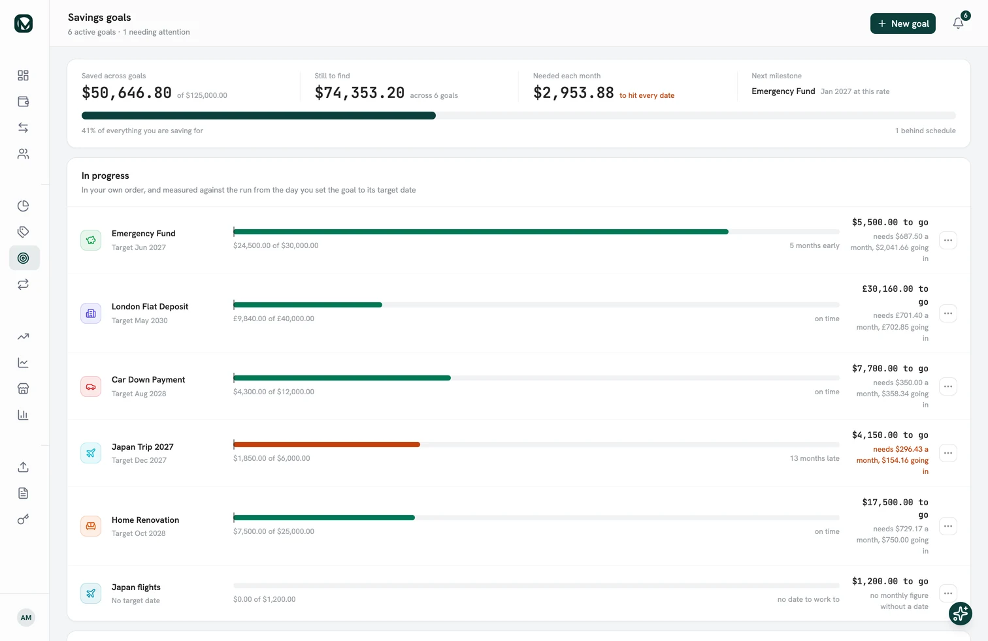Click the London Flat Deposit goal name

(x=150, y=307)
